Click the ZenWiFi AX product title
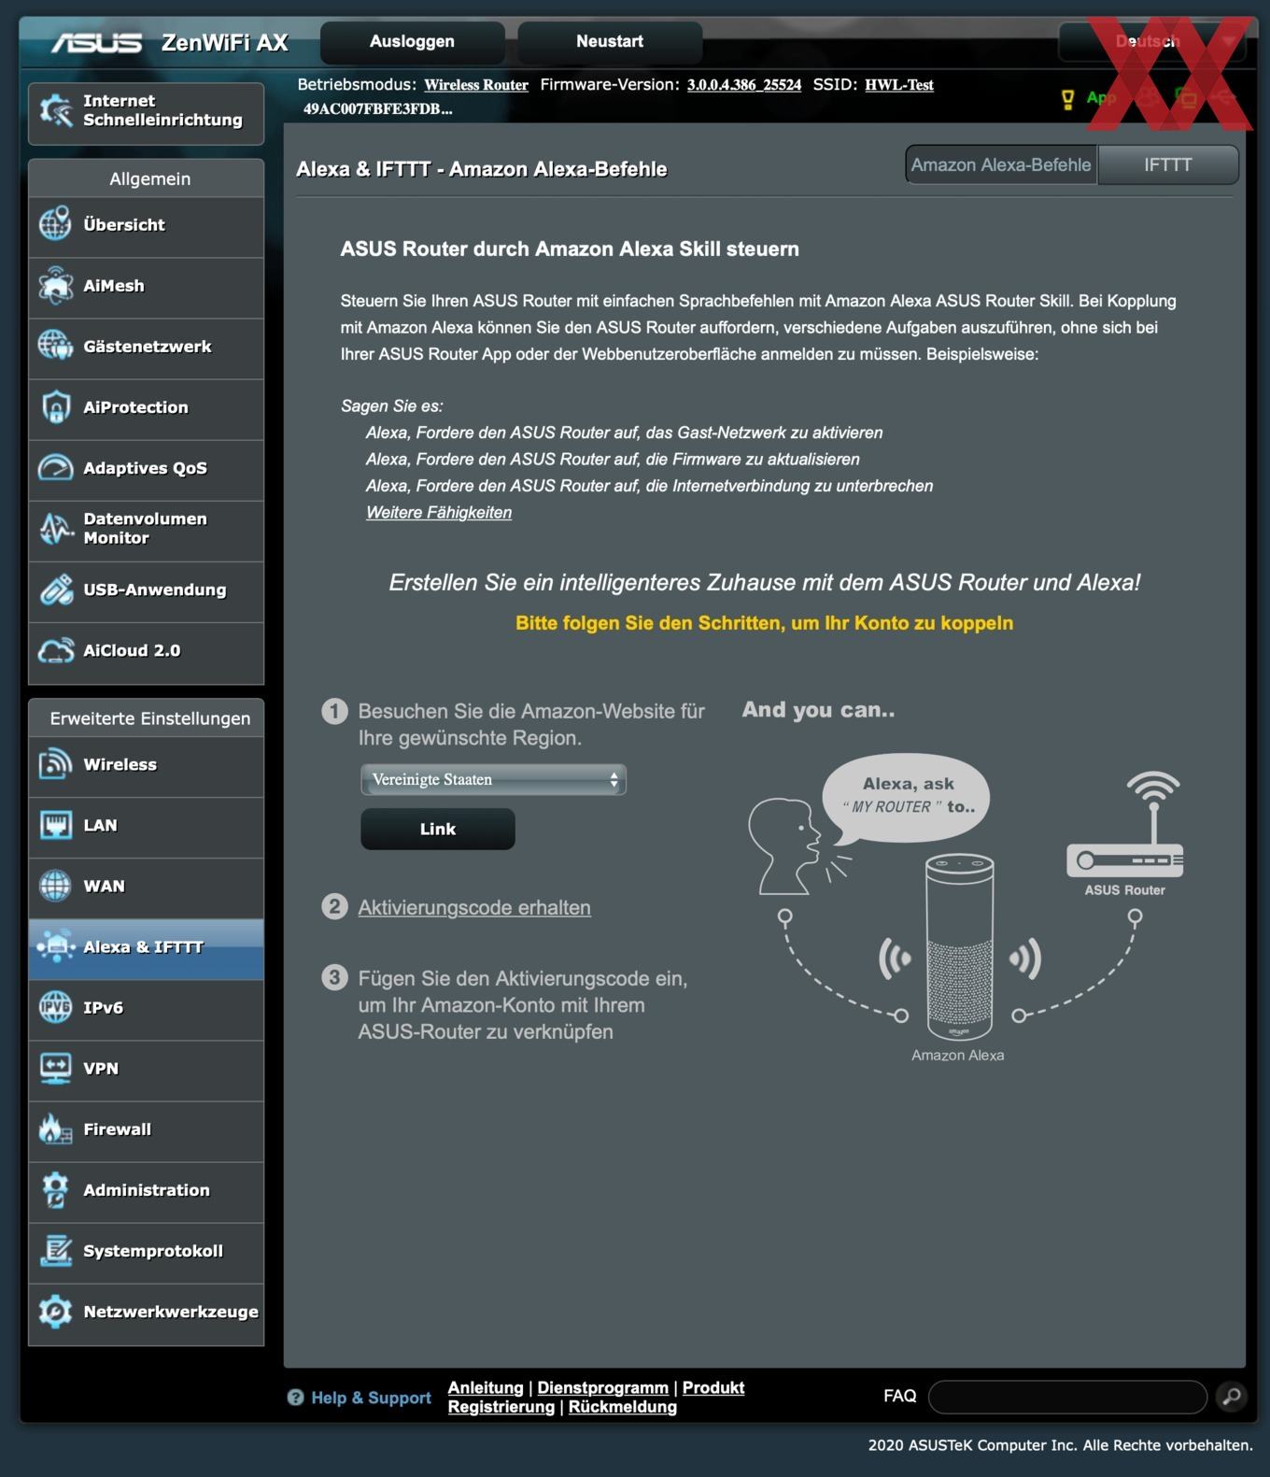 (225, 42)
